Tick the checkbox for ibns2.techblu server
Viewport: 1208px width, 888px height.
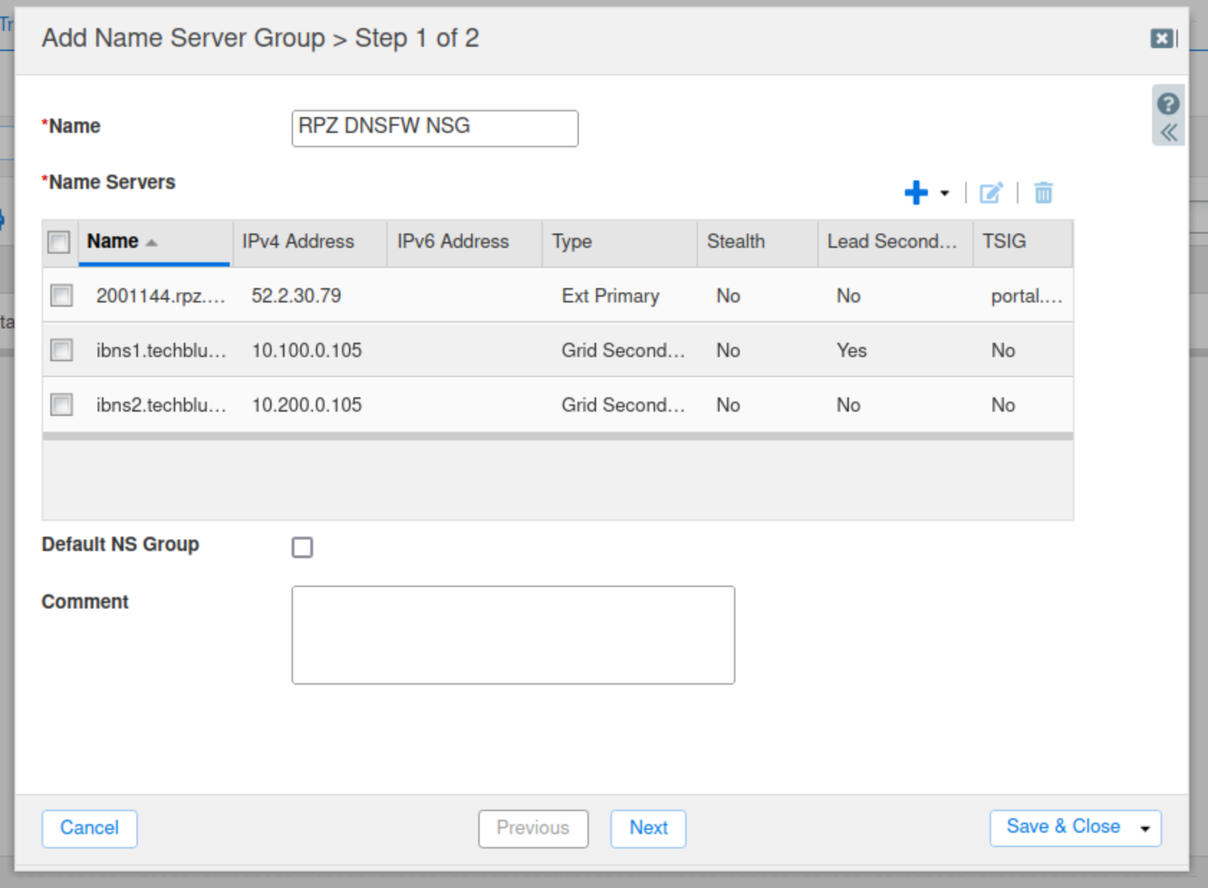tap(62, 404)
